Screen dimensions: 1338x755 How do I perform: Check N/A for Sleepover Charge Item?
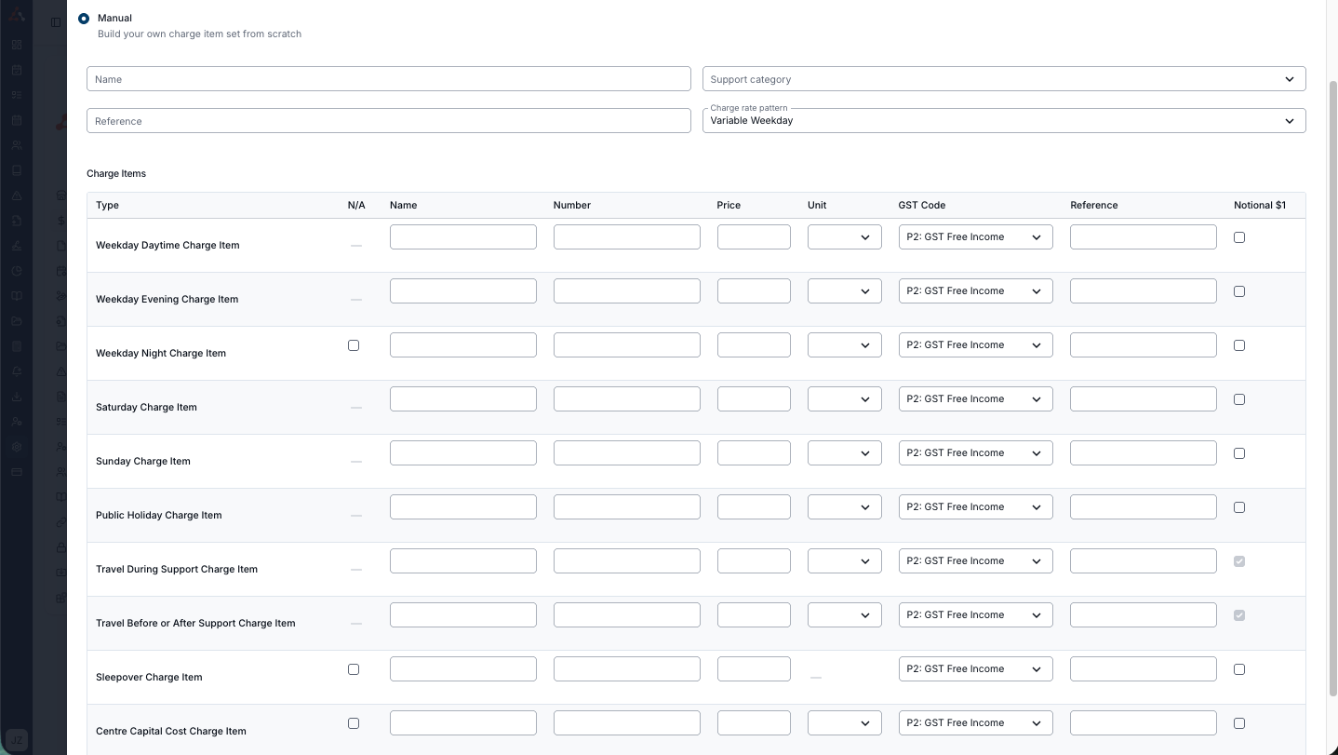click(354, 669)
